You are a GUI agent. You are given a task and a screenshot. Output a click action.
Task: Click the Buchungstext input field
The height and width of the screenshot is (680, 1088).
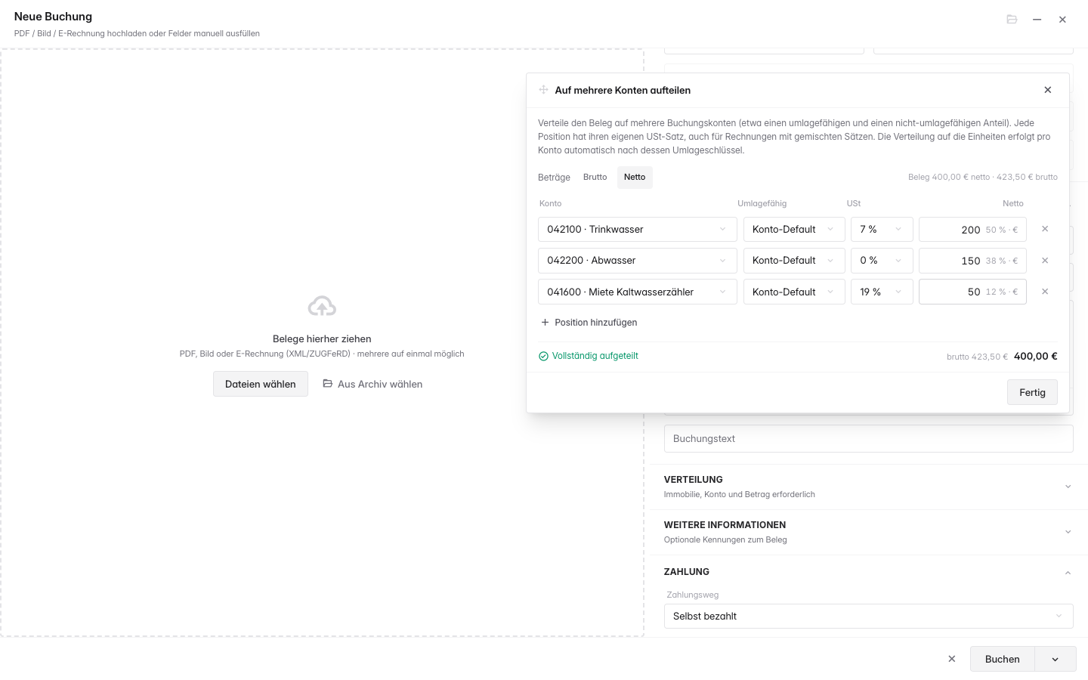[868, 438]
